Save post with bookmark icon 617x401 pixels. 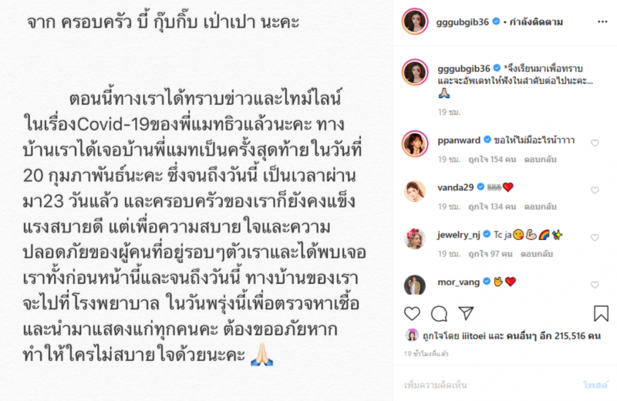[601, 314]
